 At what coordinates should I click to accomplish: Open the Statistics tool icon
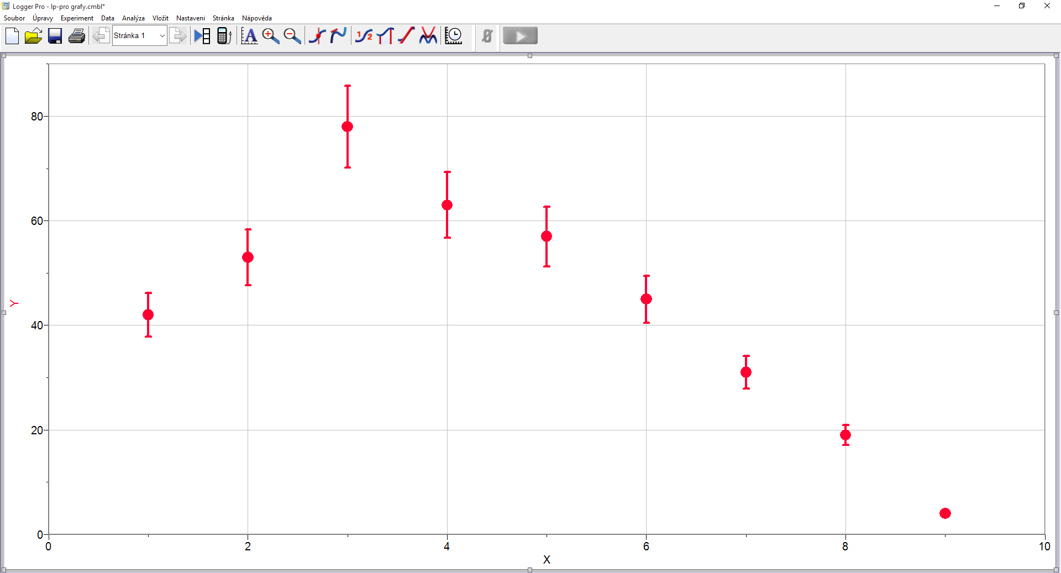click(364, 36)
